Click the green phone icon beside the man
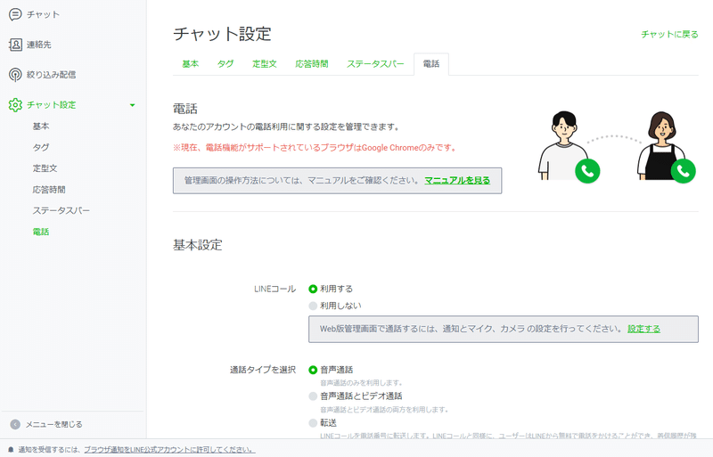 587,171
